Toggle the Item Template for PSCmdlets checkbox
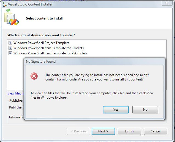The image size is (175, 142). (10, 53)
